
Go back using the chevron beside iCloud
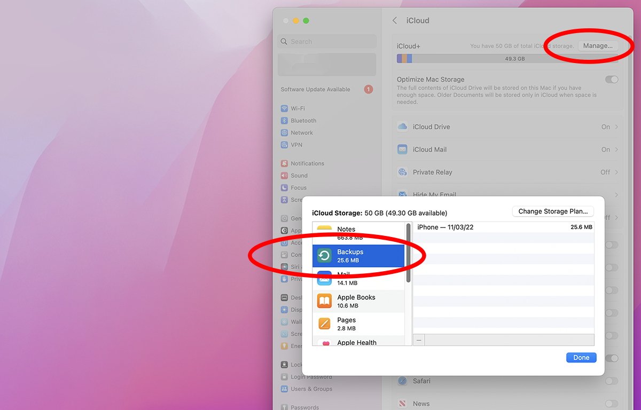(395, 20)
